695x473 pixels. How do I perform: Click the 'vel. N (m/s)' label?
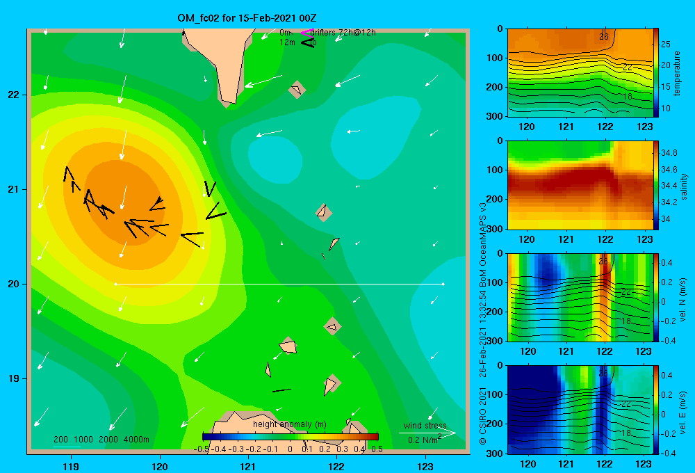click(x=682, y=300)
